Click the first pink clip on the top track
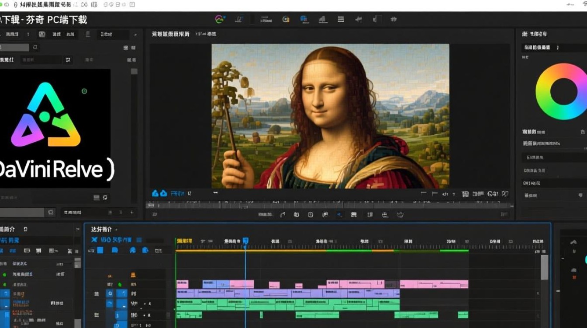587x328 pixels. pos(183,284)
